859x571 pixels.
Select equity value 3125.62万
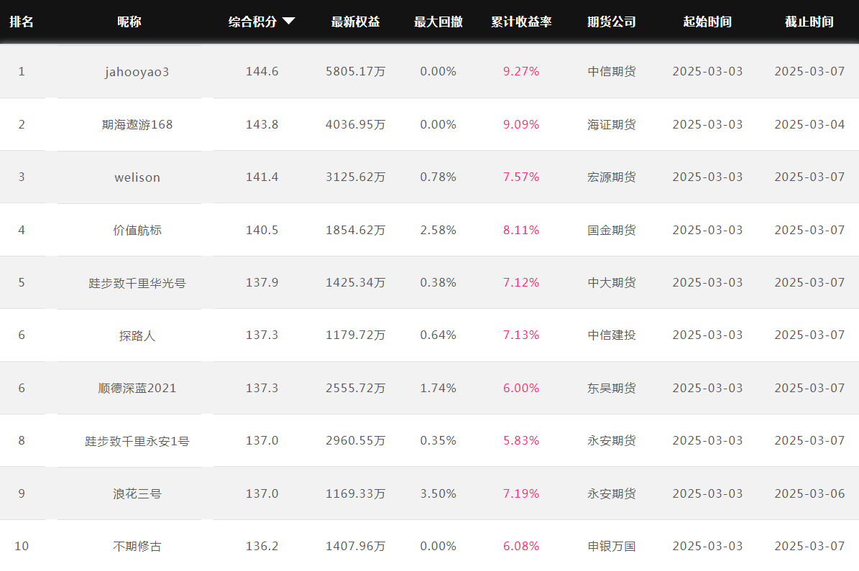[356, 177]
